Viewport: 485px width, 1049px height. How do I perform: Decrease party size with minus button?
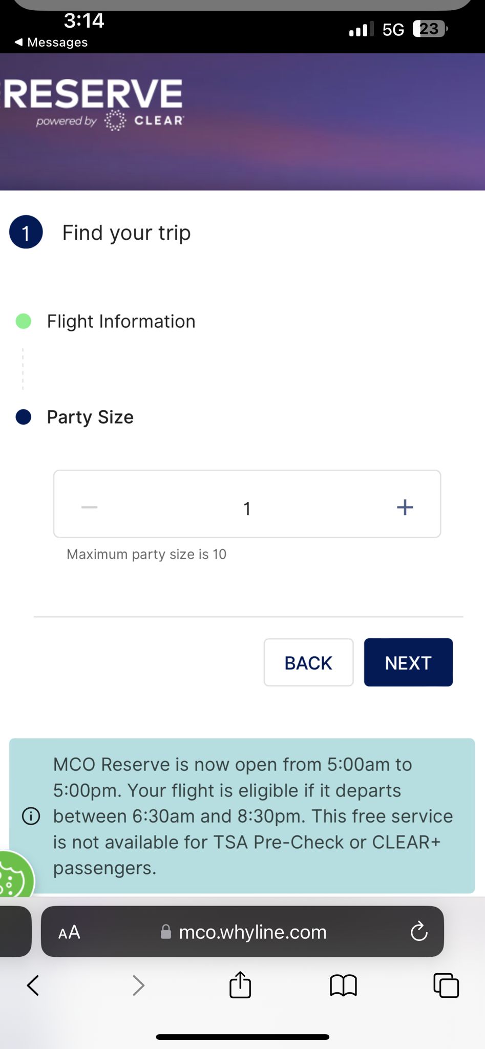point(89,507)
